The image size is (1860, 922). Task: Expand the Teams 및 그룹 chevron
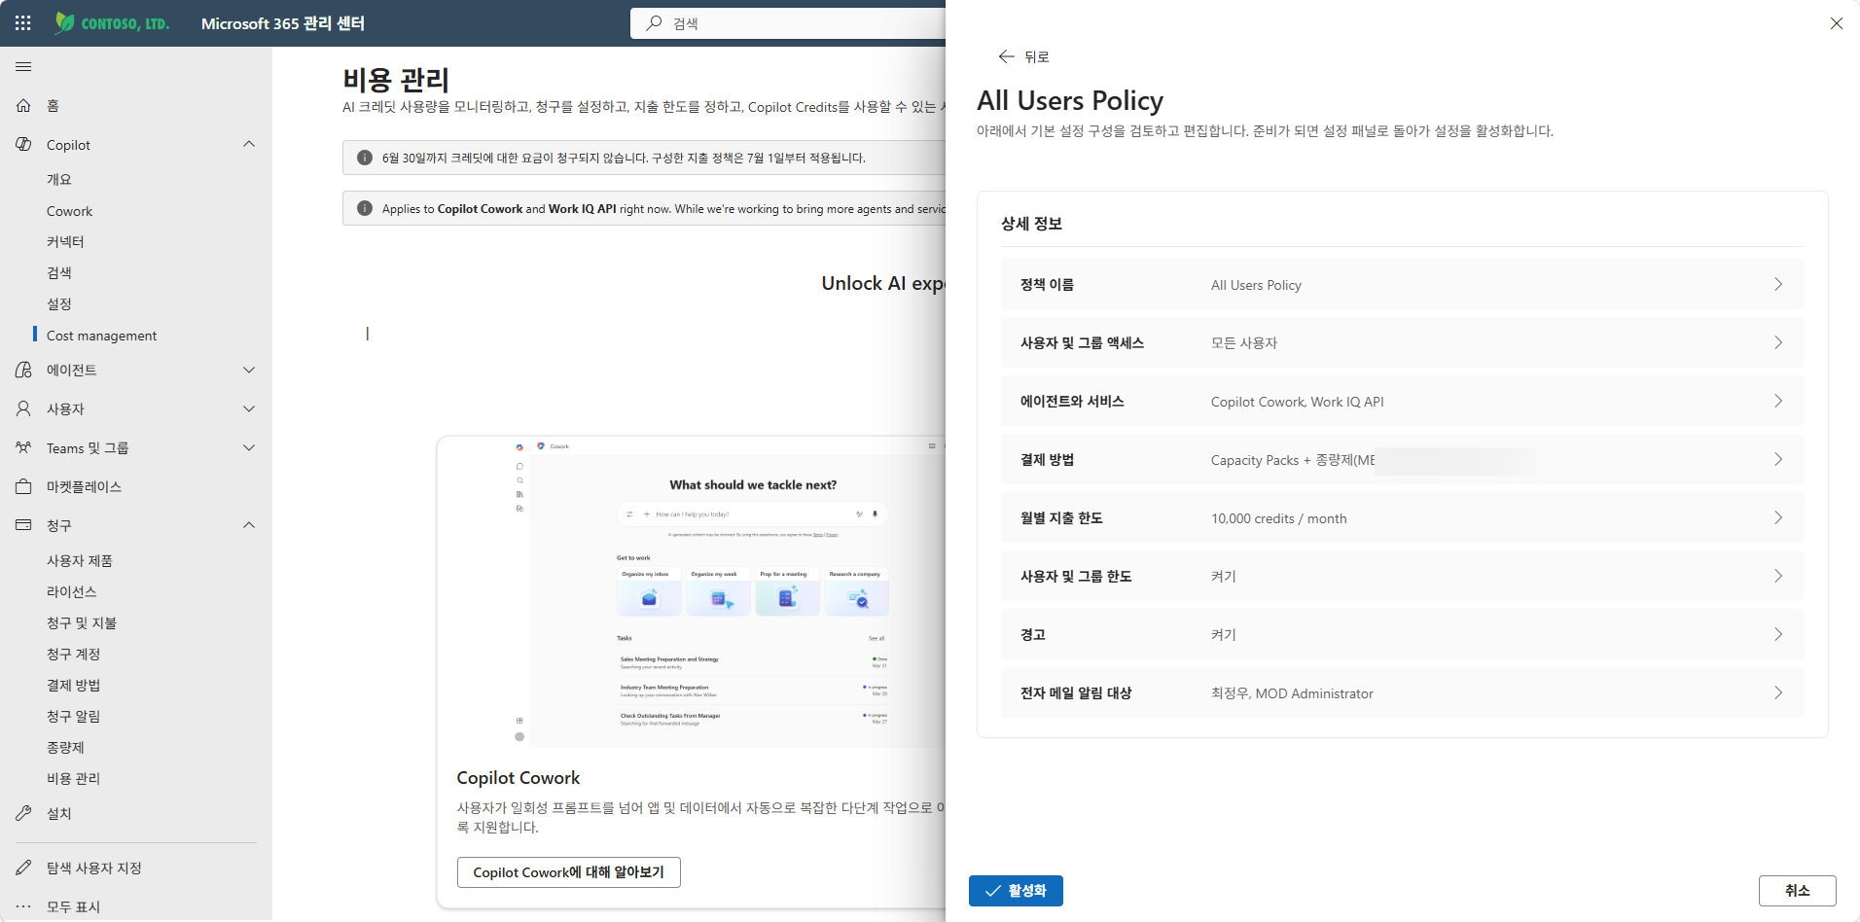[x=249, y=447]
